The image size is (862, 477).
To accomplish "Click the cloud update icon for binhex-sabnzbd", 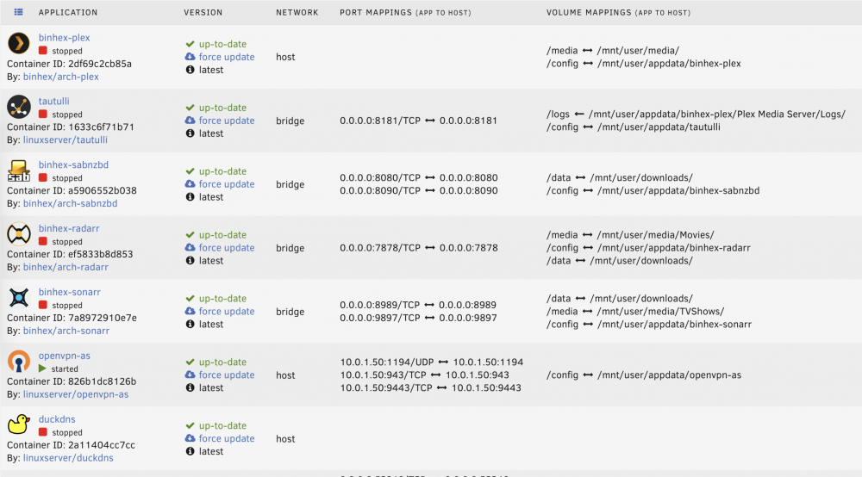I will tap(191, 184).
